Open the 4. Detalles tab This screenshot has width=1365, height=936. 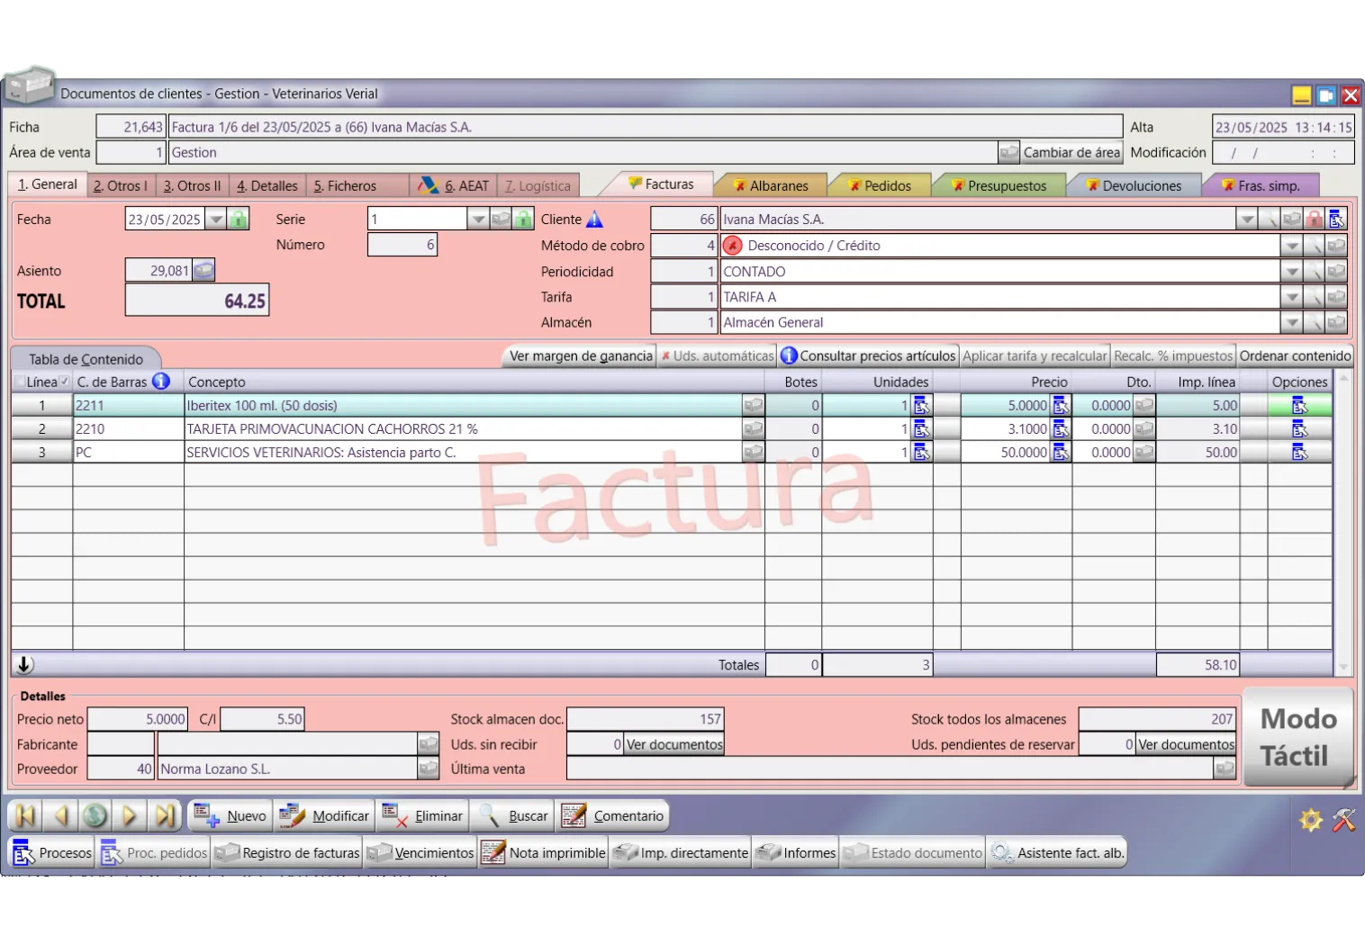pyautogui.click(x=267, y=185)
